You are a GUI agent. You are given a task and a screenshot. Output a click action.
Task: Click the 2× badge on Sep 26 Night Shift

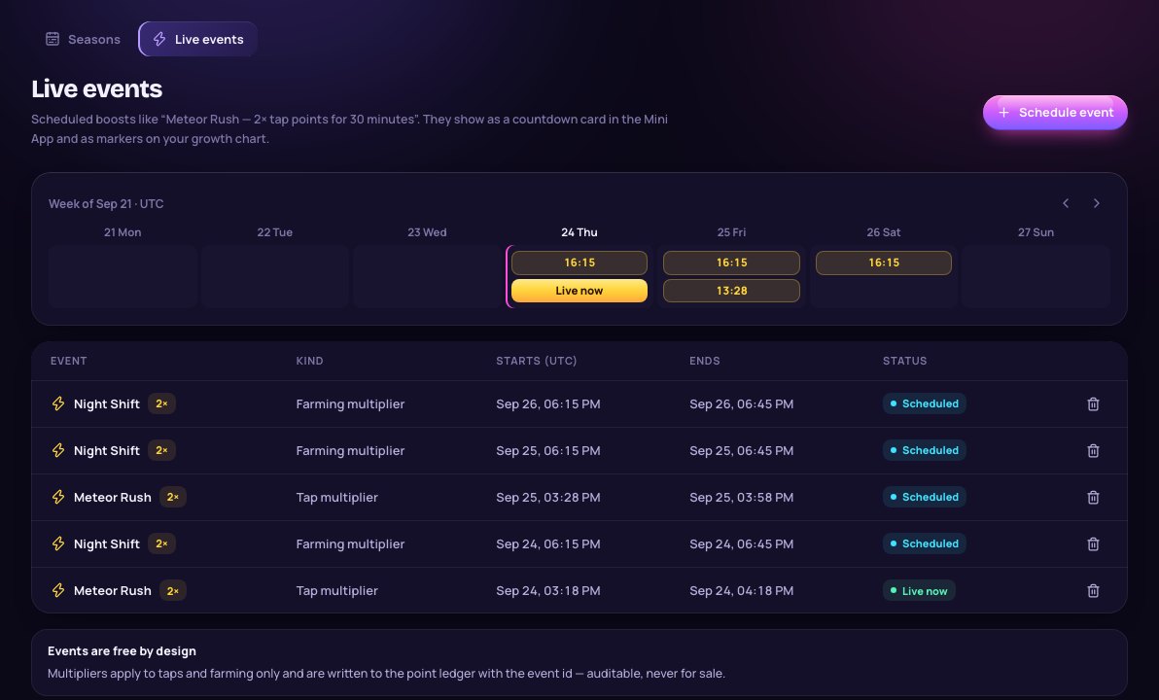click(161, 403)
